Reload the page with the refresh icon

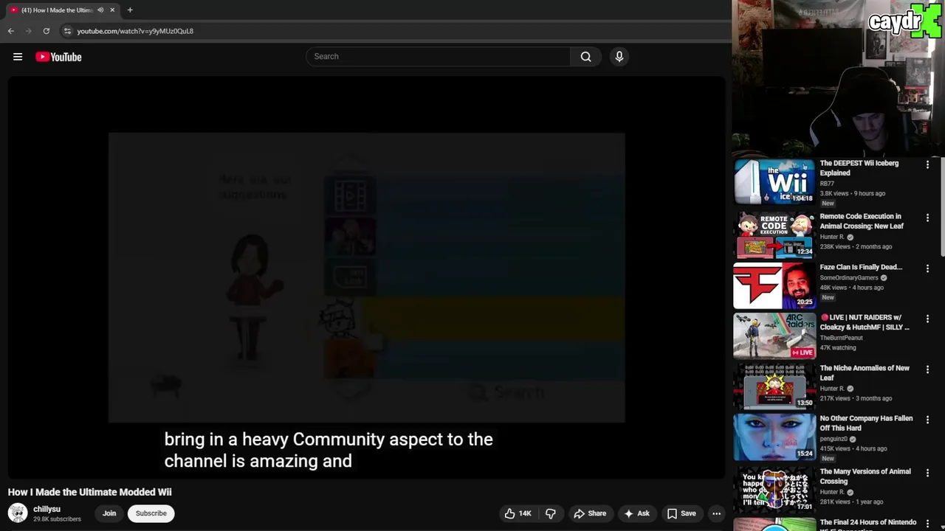[46, 31]
